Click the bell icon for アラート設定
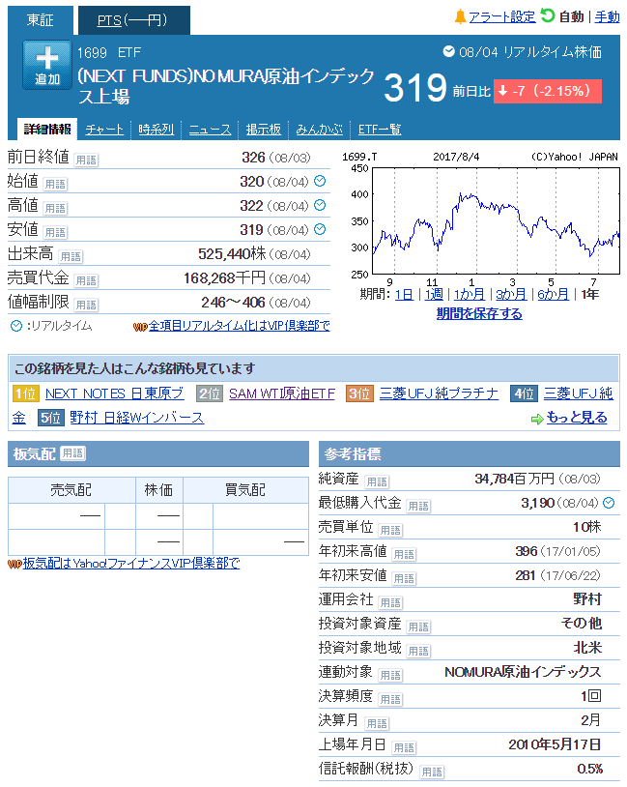Viewport: 627px width, 787px height. 460,16
